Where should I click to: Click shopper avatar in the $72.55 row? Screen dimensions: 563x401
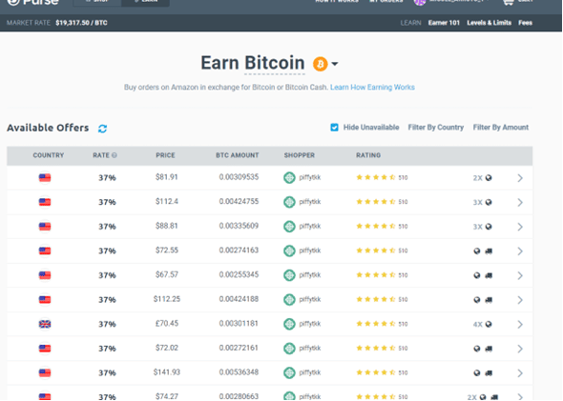(x=289, y=251)
